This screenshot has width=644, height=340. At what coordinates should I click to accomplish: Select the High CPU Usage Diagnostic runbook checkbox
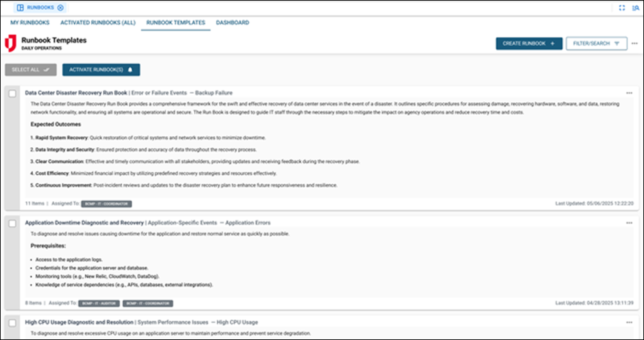pyautogui.click(x=13, y=323)
